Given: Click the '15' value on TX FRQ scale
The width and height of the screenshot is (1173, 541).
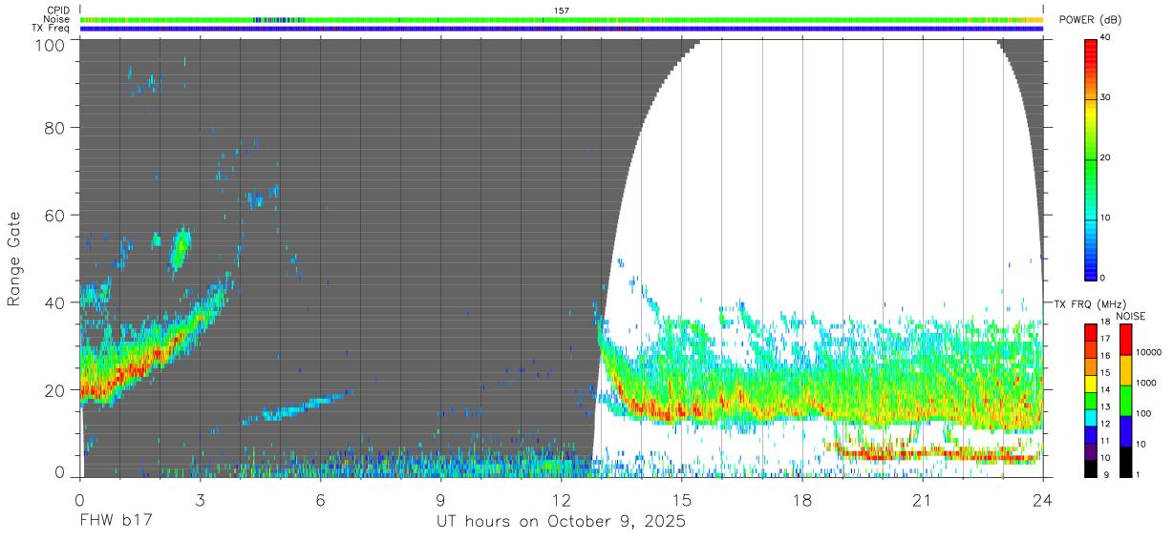Looking at the screenshot, I should coord(1106,373).
